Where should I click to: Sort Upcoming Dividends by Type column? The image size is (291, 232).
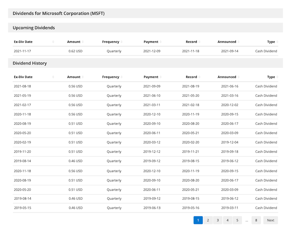click(x=271, y=42)
